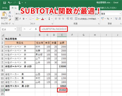Click the Cut scissors icon

point(10,13)
